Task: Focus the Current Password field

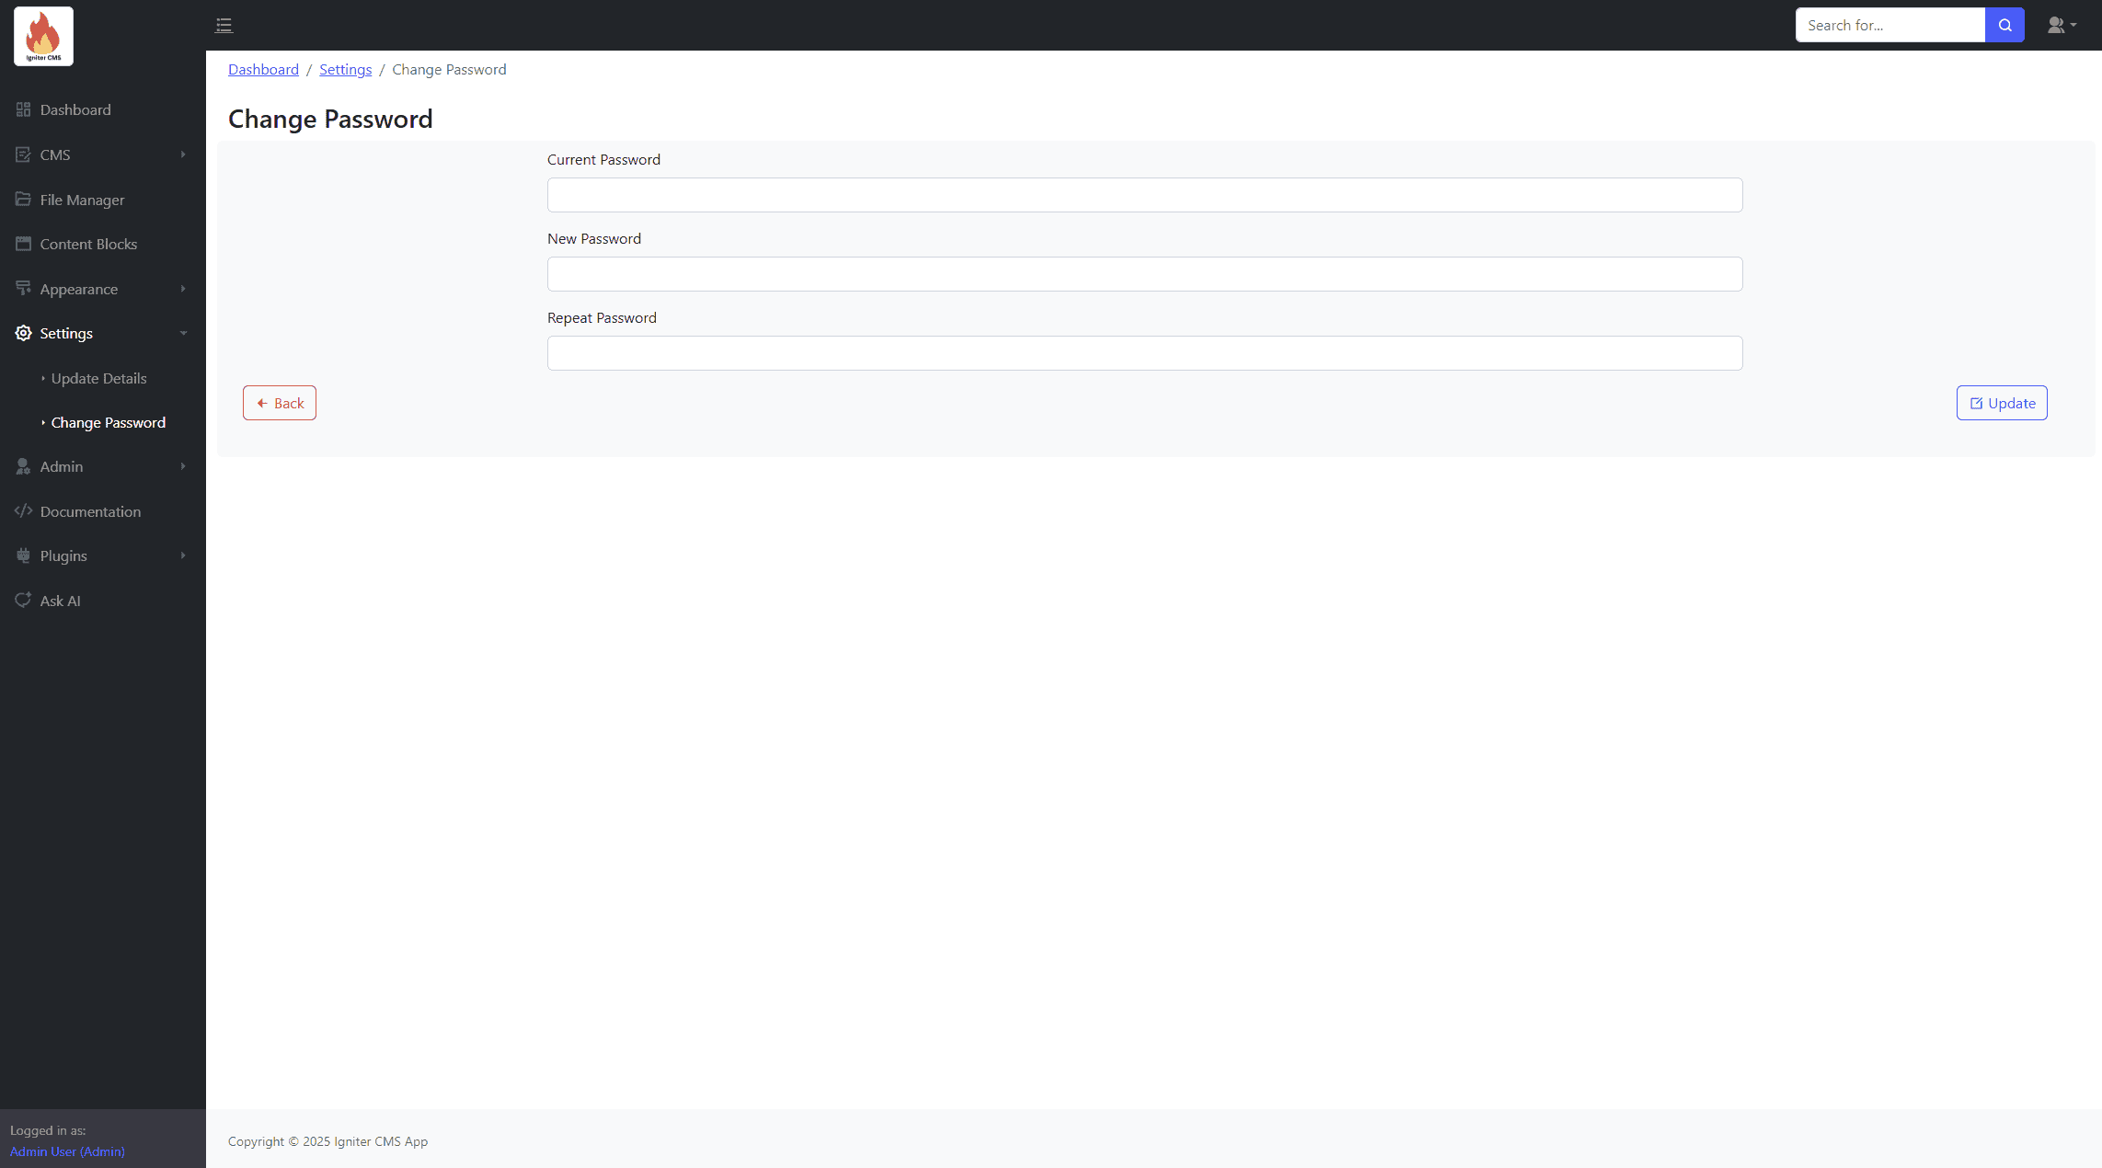Action: [x=1144, y=195]
